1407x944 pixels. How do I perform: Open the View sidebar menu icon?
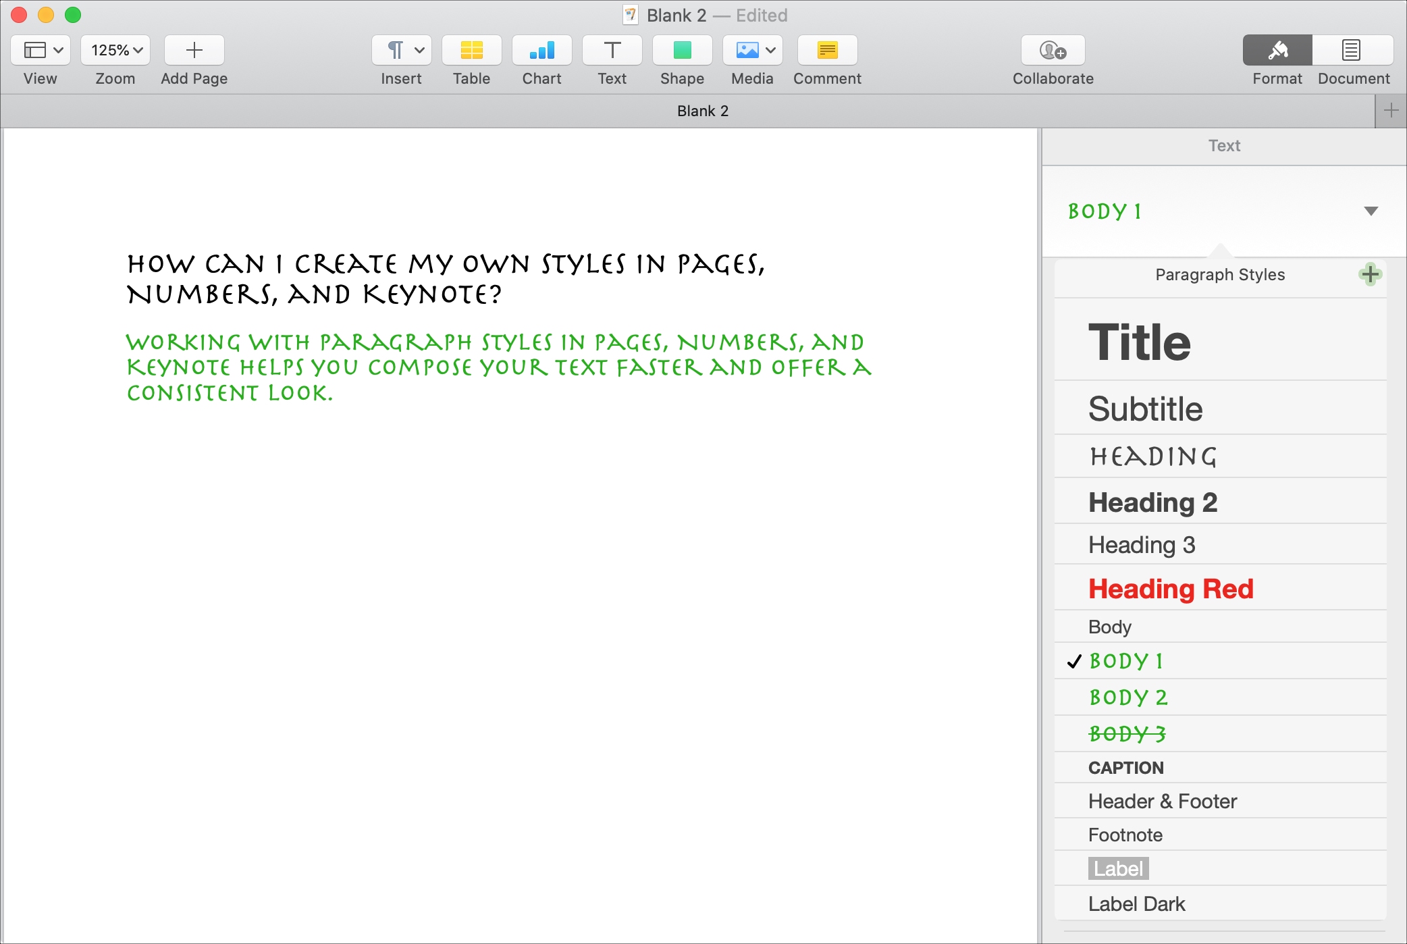(x=41, y=50)
